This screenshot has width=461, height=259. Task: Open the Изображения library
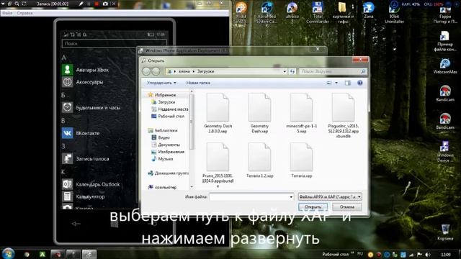pyautogui.click(x=171, y=152)
